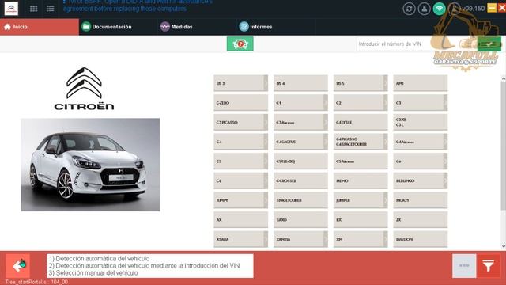Select the EVASION vehicle button
The image size is (506, 285).
(421, 239)
